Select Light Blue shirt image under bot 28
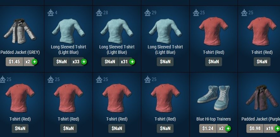Image resolution: width=280 pixels, height=137 pixels. click(117, 31)
